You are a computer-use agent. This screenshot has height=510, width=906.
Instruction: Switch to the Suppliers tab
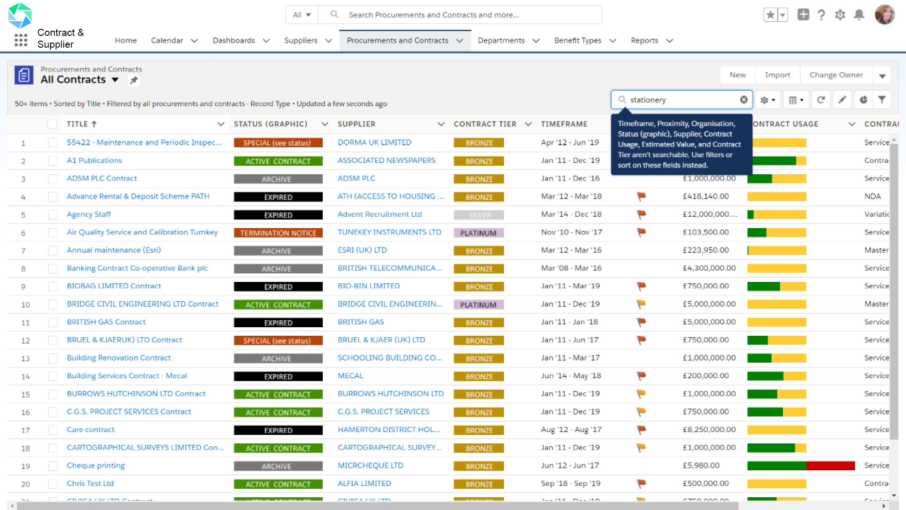click(x=301, y=41)
